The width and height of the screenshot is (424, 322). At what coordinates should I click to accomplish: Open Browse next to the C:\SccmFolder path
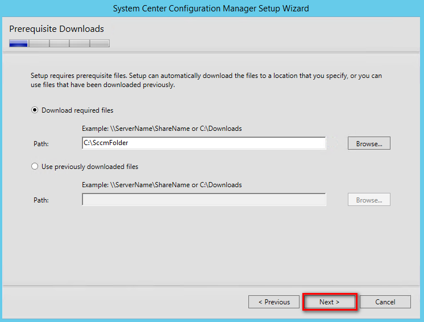click(369, 143)
